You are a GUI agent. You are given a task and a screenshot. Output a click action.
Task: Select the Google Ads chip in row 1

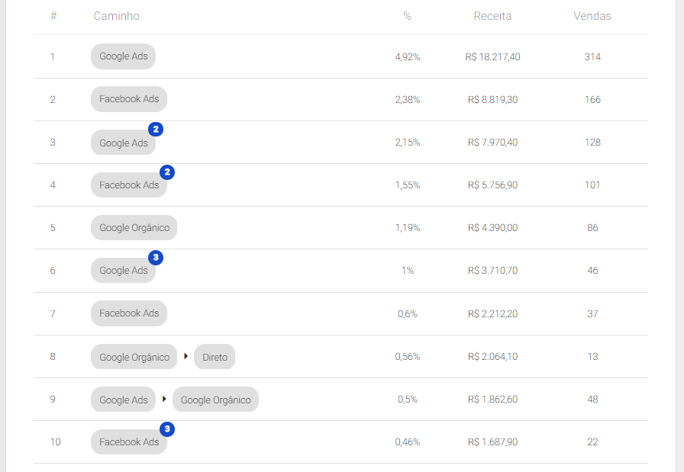tap(124, 56)
